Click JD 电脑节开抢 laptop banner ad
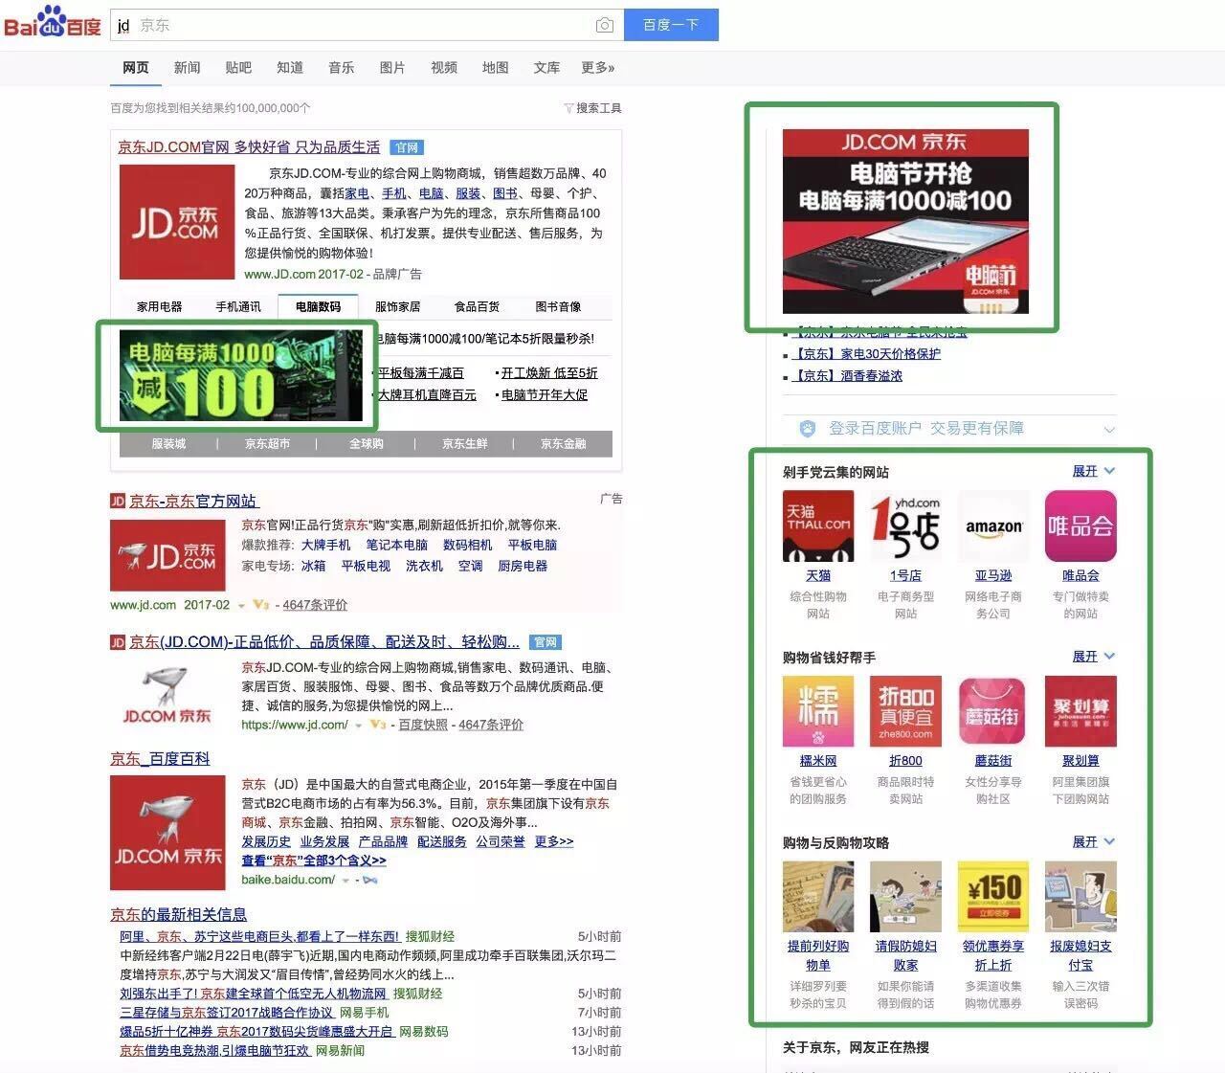Image resolution: width=1225 pixels, height=1073 pixels. click(905, 221)
